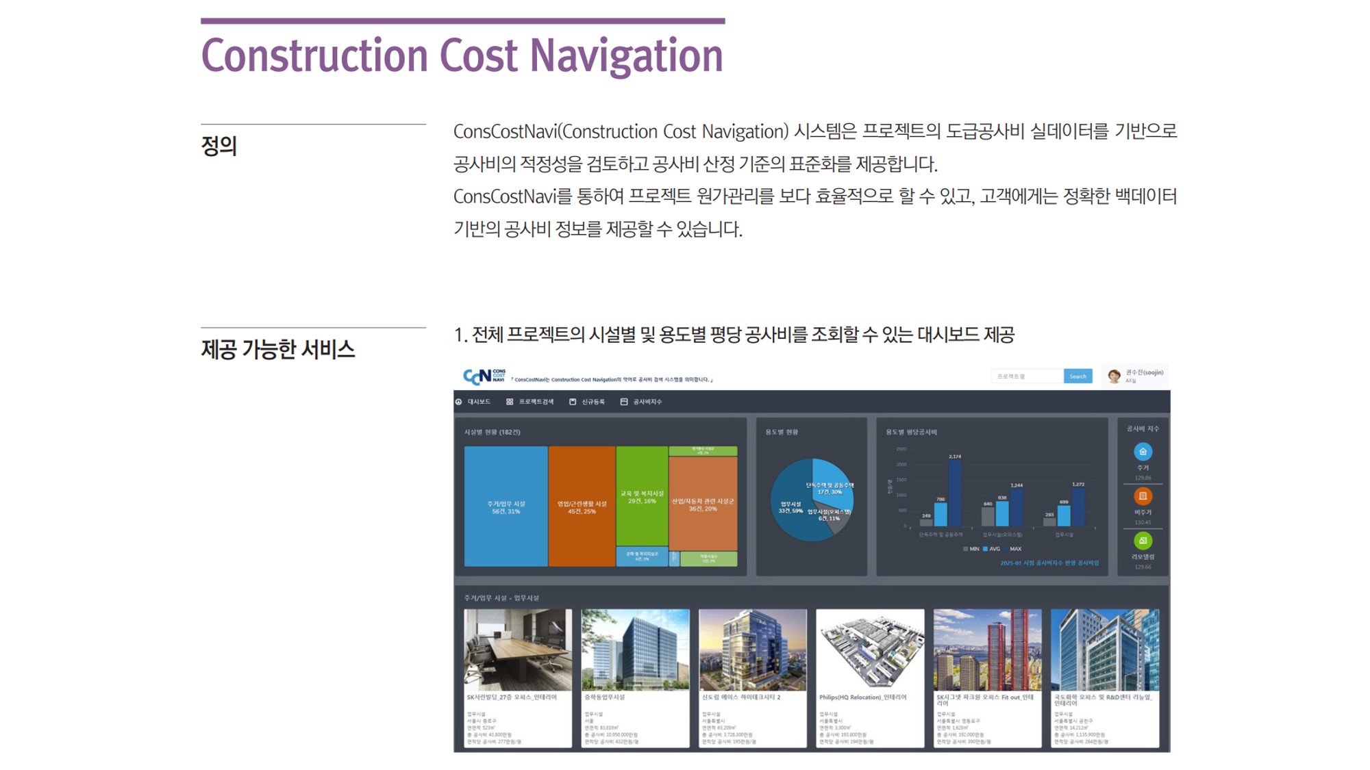The width and height of the screenshot is (1370, 770).
Task: Click the 권수진(soojin) user name
Action: [x=1144, y=372]
